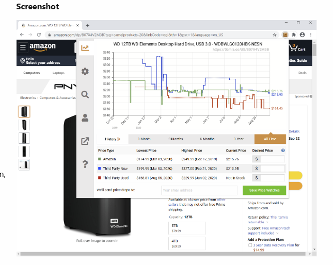
Task: Select the second product thumbnail
Action: tap(24, 125)
